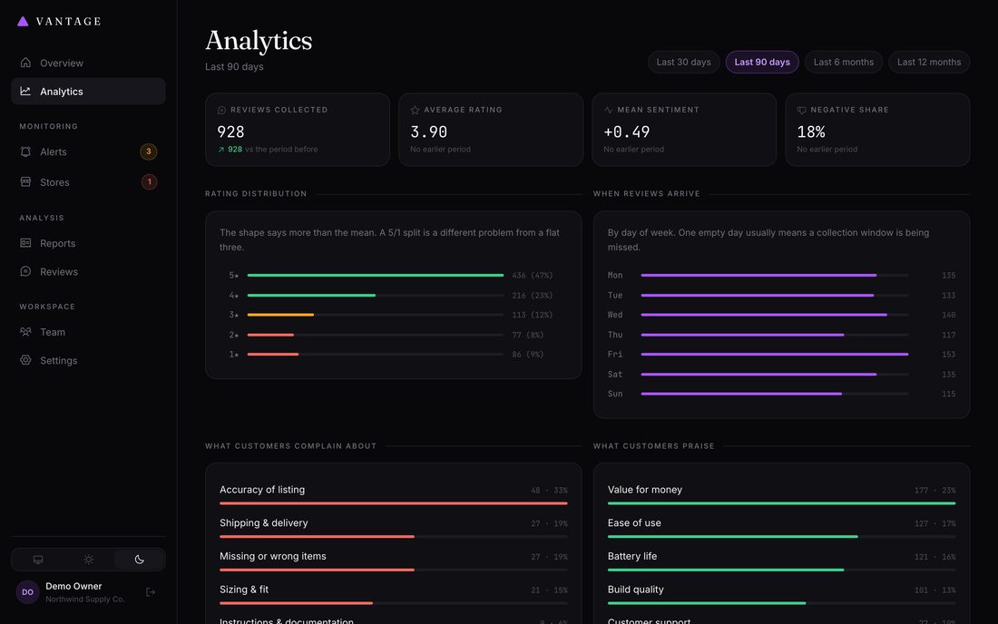Click the Vantage triangle logo
Viewport: 998px width, 624px height.
click(23, 21)
